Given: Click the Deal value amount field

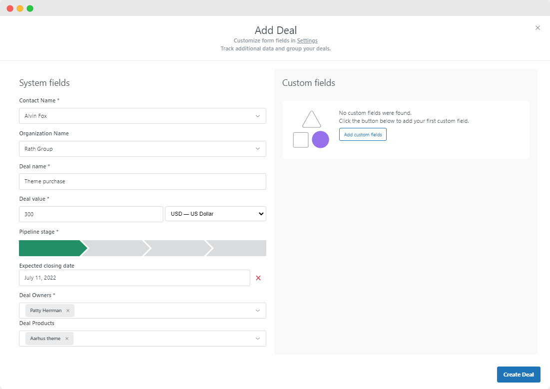Looking at the screenshot, I should click(91, 214).
